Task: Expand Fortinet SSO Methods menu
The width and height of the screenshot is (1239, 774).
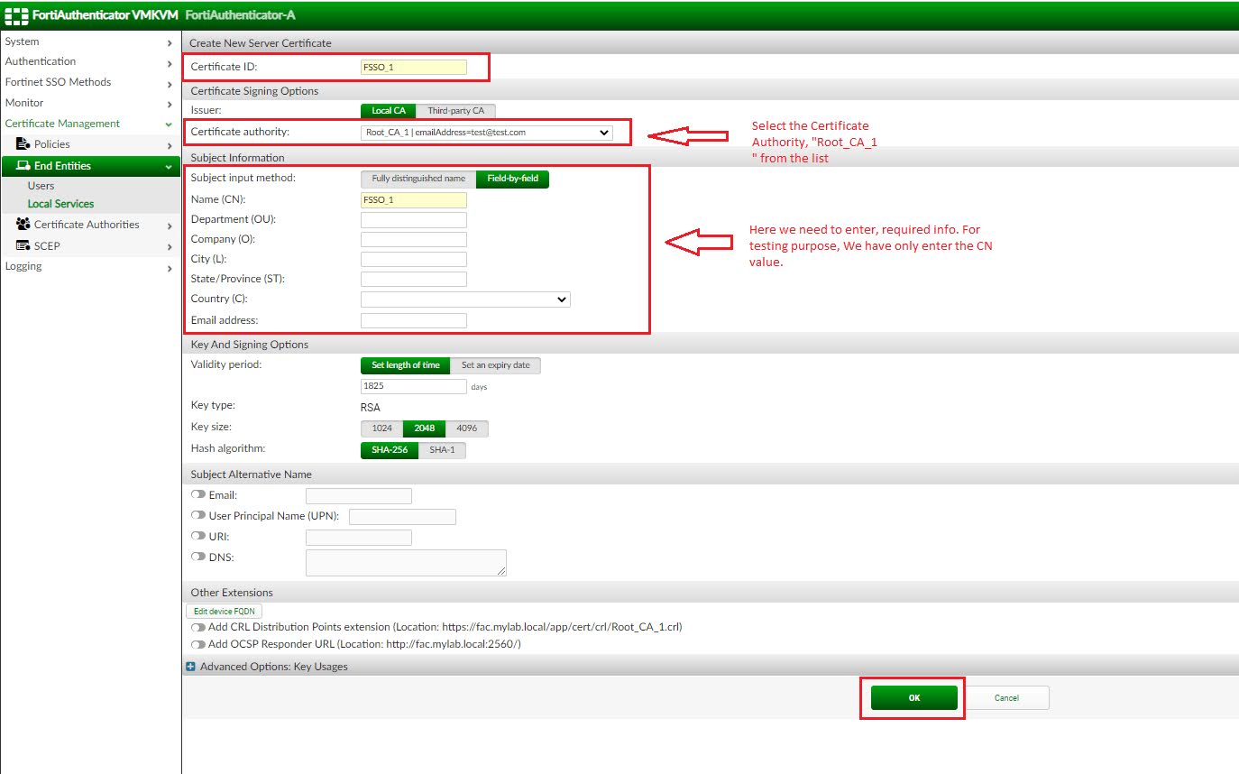Action: pos(89,82)
